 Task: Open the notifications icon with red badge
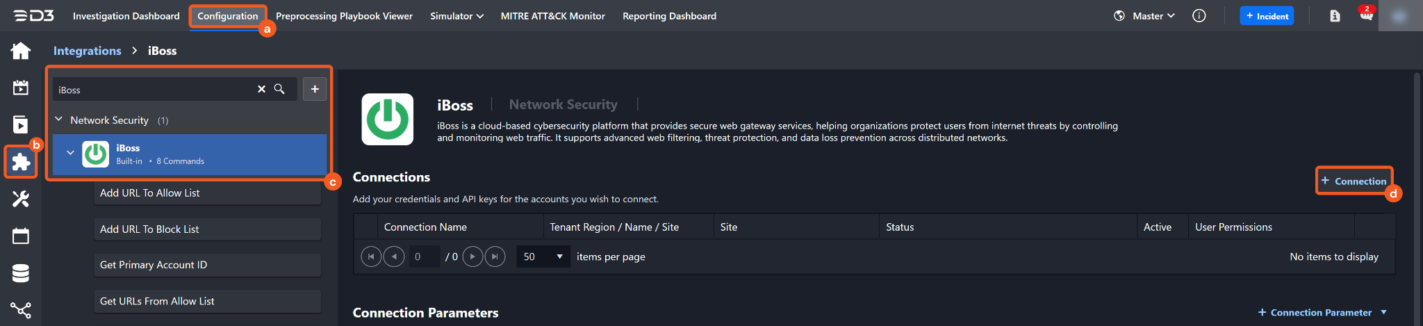point(1366,15)
